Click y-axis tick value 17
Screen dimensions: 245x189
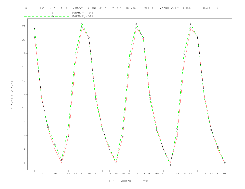point(24,81)
